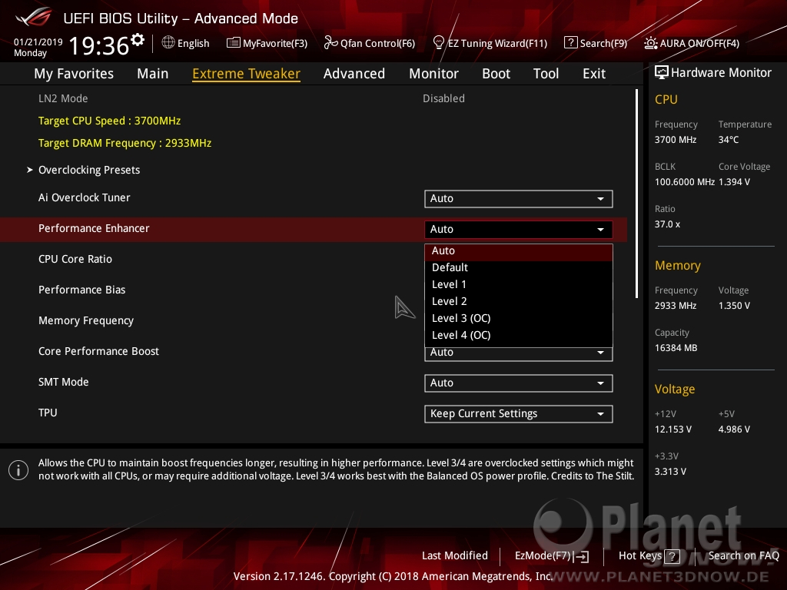Click Target DRAM Frequency : 2933MHz text
The height and width of the screenshot is (590, 787).
click(x=125, y=143)
